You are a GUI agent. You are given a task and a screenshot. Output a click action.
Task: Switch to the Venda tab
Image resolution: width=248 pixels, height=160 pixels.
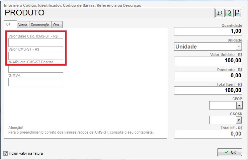coord(23,25)
